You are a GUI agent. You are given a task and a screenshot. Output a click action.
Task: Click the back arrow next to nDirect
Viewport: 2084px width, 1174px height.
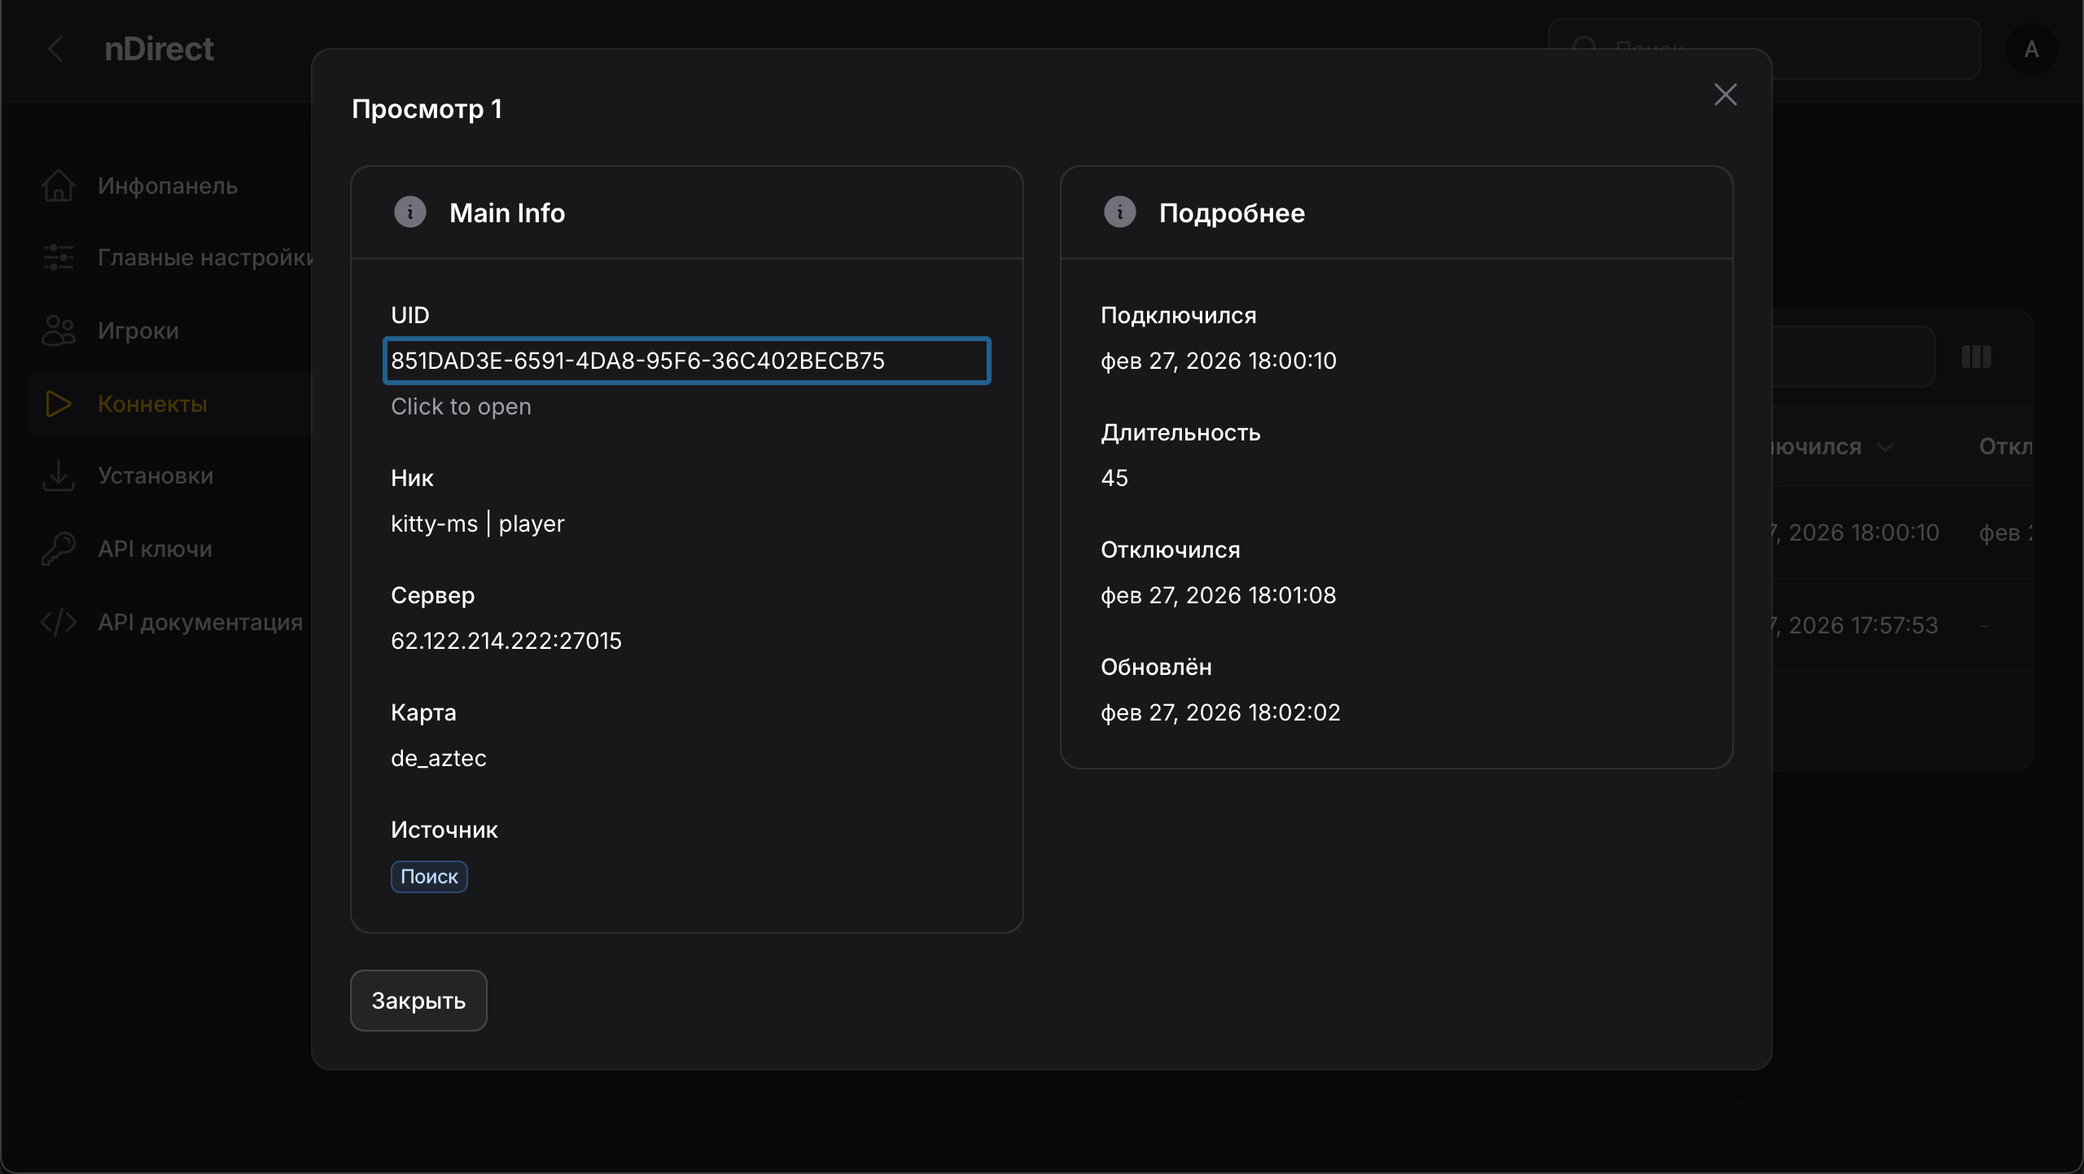point(57,48)
